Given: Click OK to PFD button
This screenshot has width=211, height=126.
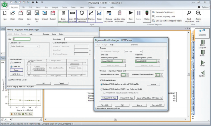Looking at the screenshot, I should [x=105, y=105].
